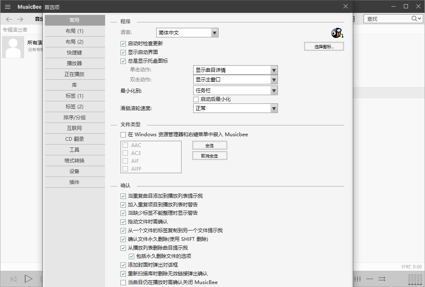Click the 选择图标... button
Screen dimensions: 425x287
click(x=324, y=47)
